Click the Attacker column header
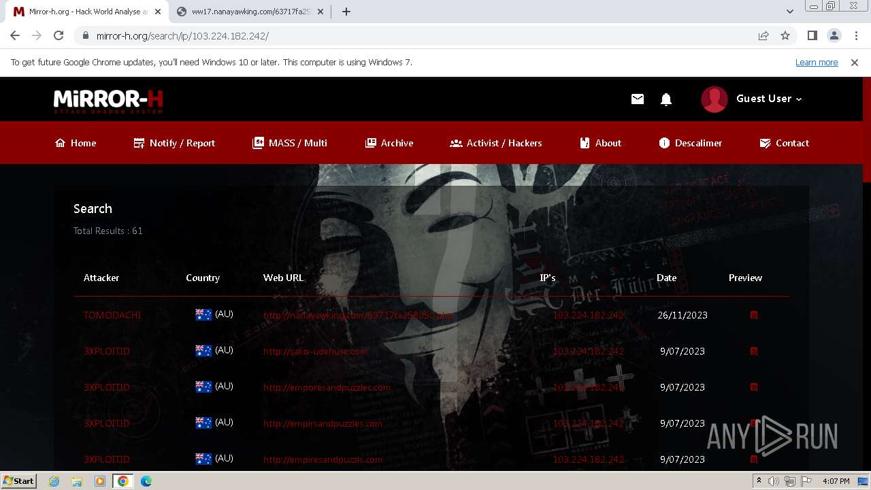 (101, 278)
